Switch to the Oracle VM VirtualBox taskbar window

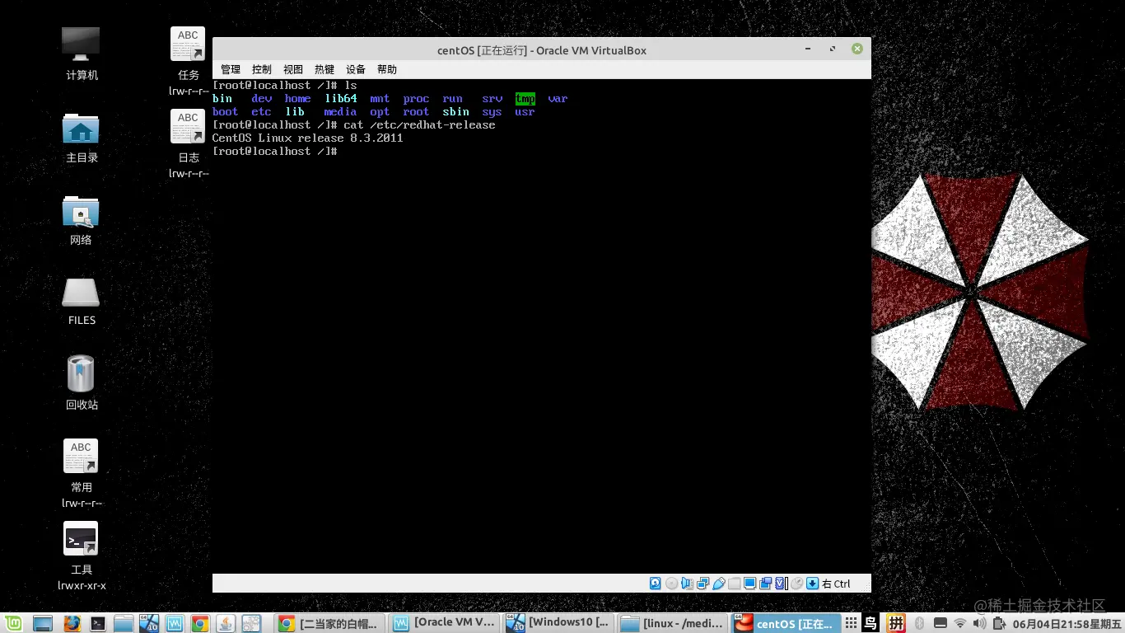[x=445, y=623]
